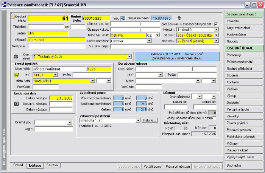Viewport: 265px width, 173px height.
Task: Click the application icon in title bar
Action: pyautogui.click(x=3, y=5)
